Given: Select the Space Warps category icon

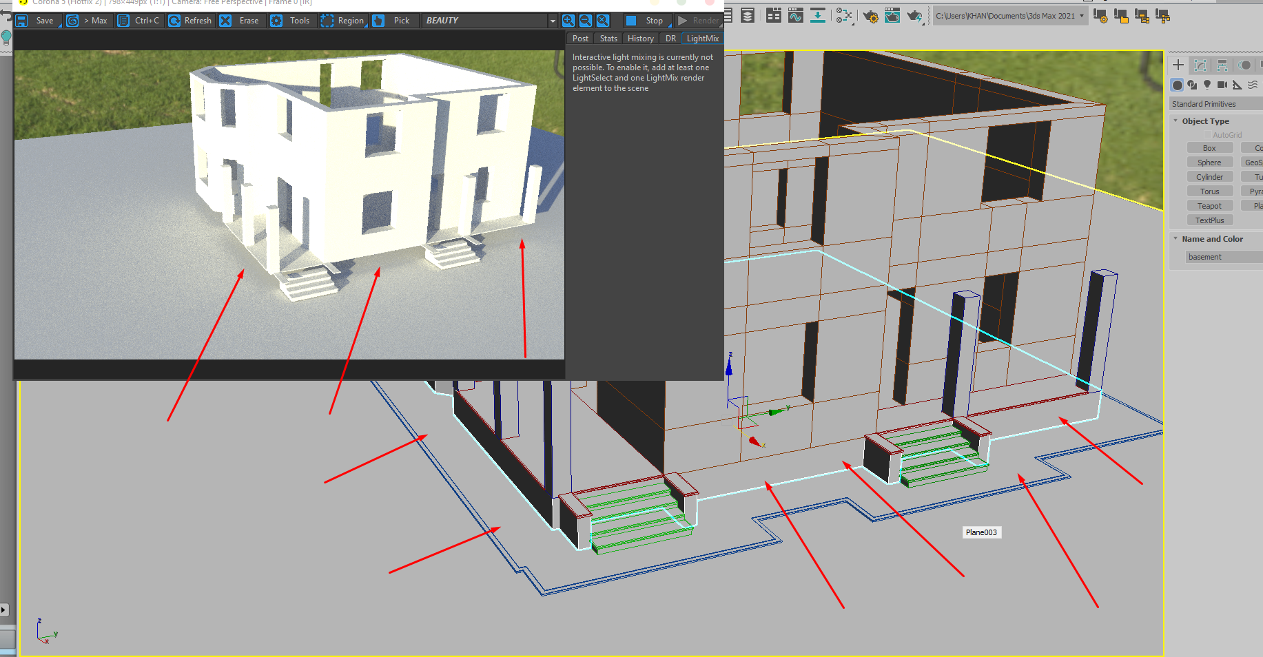Looking at the screenshot, I should [1253, 85].
